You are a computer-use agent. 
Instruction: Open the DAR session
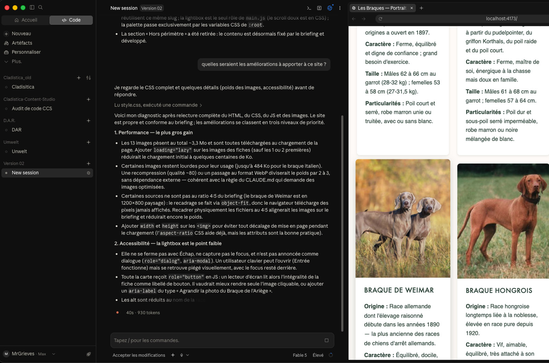(x=16, y=130)
